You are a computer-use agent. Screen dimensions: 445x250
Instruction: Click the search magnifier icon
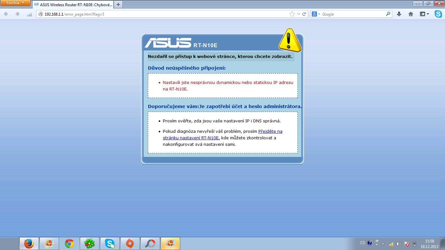pos(388,14)
